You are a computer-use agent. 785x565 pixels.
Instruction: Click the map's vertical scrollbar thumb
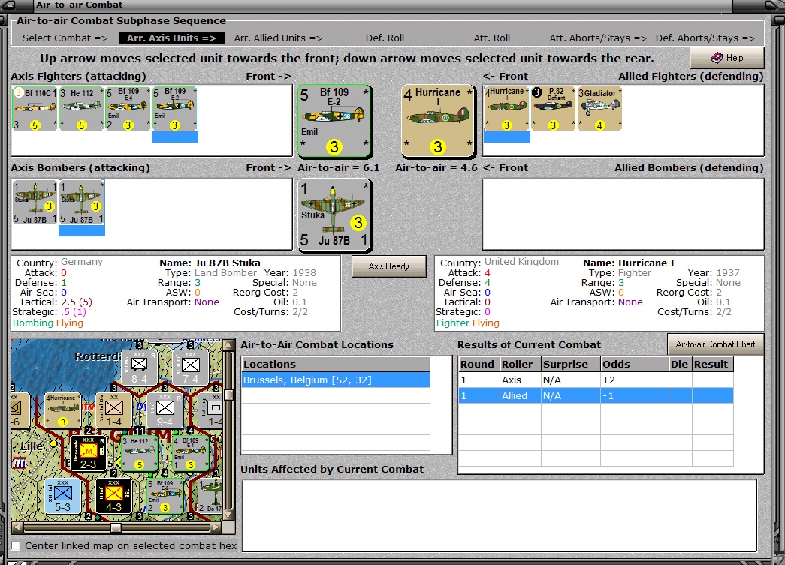tap(228, 395)
